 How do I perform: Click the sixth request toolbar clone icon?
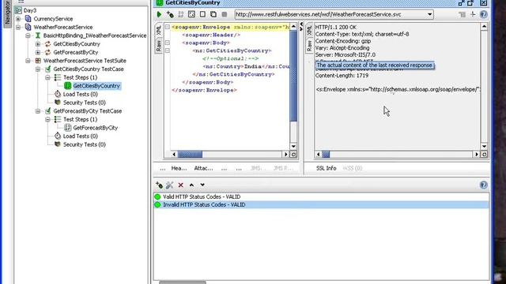(213, 14)
